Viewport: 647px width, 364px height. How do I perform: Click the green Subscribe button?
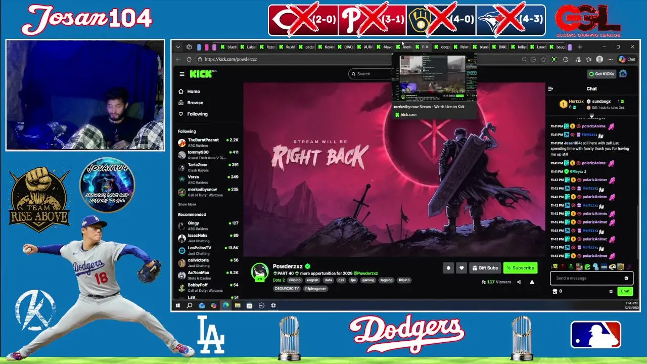click(520, 268)
